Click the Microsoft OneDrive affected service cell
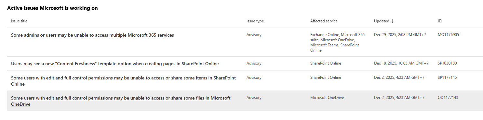 (x=327, y=98)
